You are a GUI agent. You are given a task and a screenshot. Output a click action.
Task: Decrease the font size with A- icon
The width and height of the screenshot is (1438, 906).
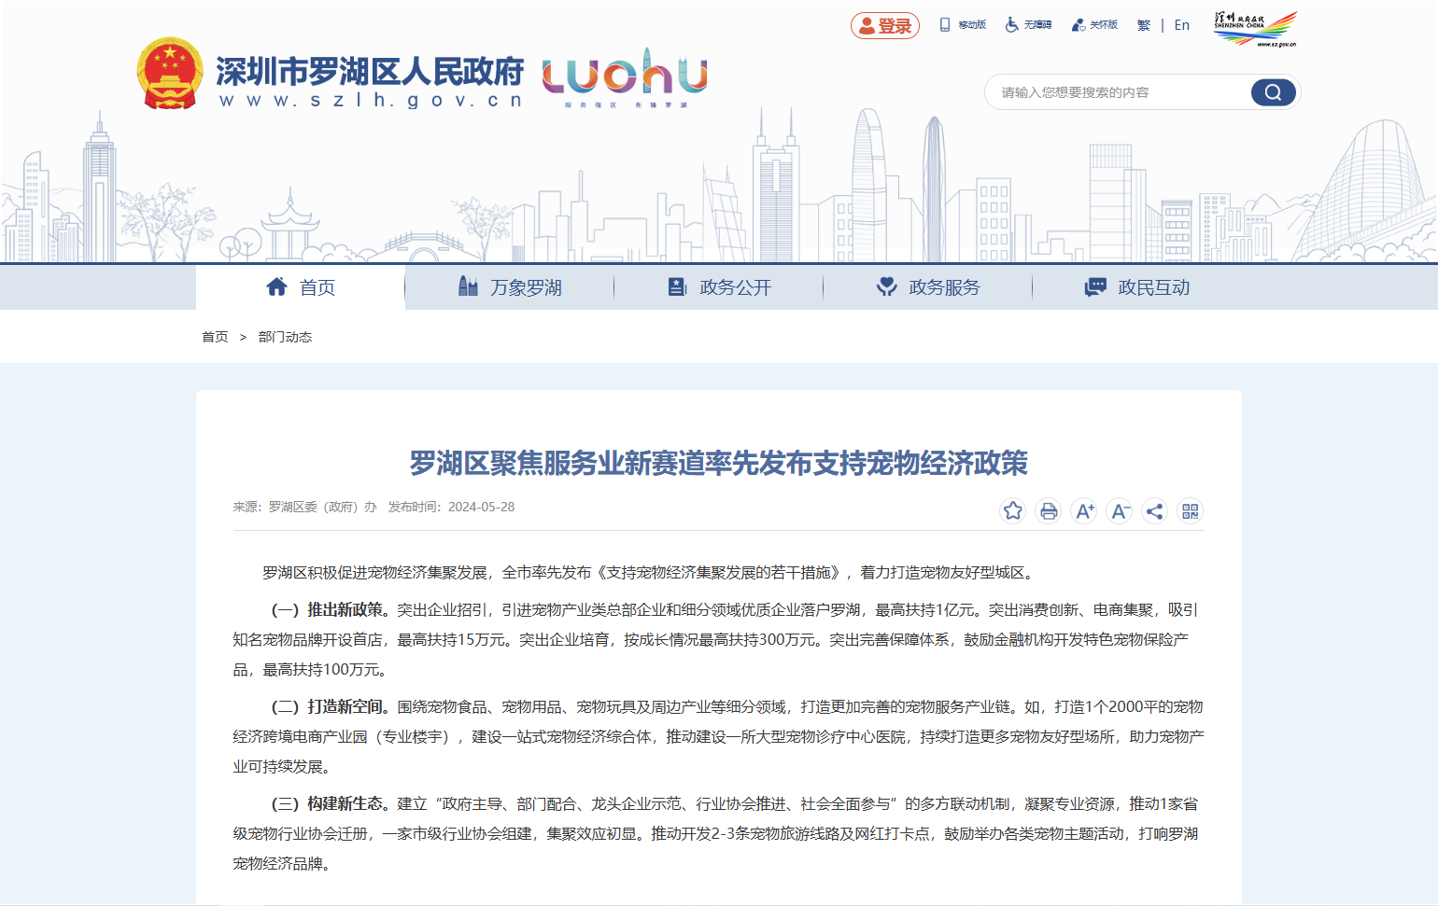pos(1120,510)
